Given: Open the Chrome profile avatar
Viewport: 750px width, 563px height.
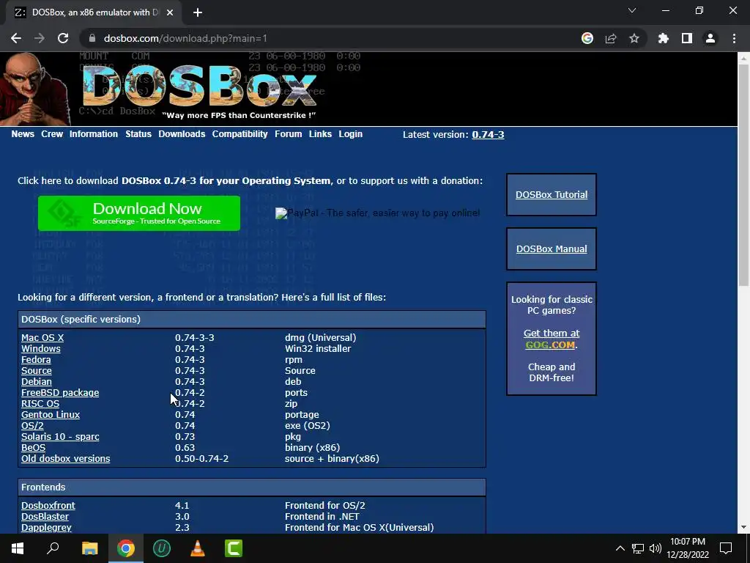Looking at the screenshot, I should click(x=710, y=38).
